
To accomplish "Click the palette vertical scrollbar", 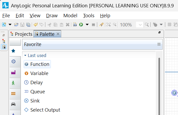I will (159, 87).
